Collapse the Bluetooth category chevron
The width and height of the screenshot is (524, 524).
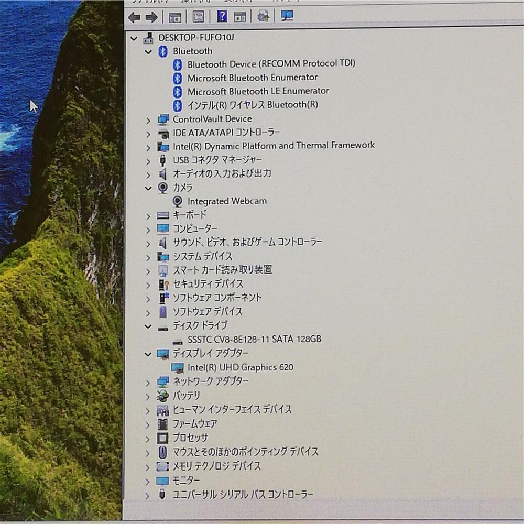point(148,52)
